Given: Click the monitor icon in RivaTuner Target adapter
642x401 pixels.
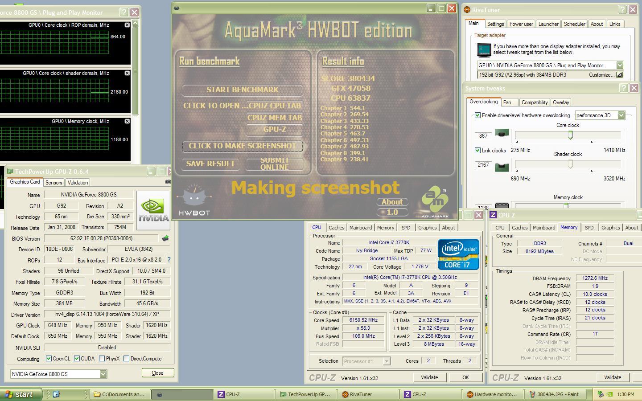Looking at the screenshot, I should coord(484,49).
